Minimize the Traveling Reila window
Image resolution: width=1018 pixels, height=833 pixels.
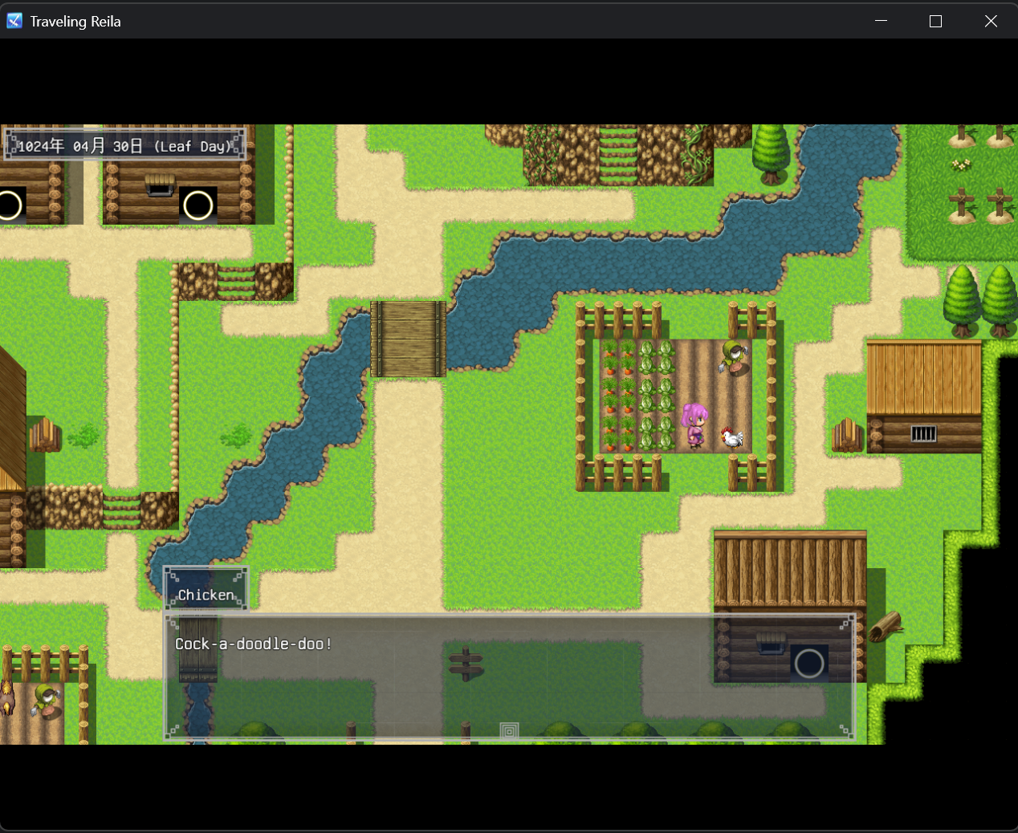pyautogui.click(x=881, y=21)
